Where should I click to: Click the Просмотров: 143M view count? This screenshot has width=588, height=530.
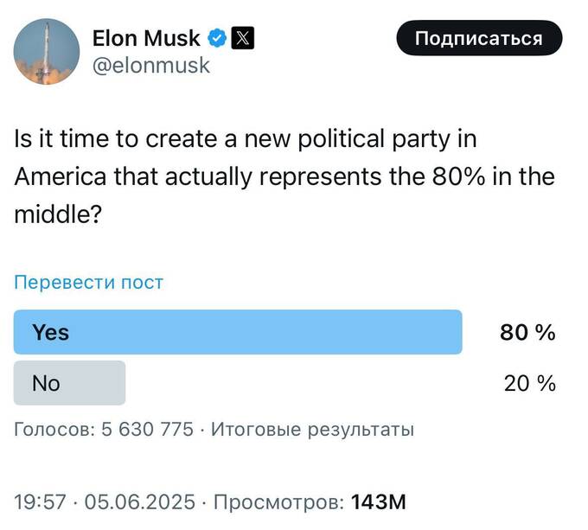(x=310, y=502)
